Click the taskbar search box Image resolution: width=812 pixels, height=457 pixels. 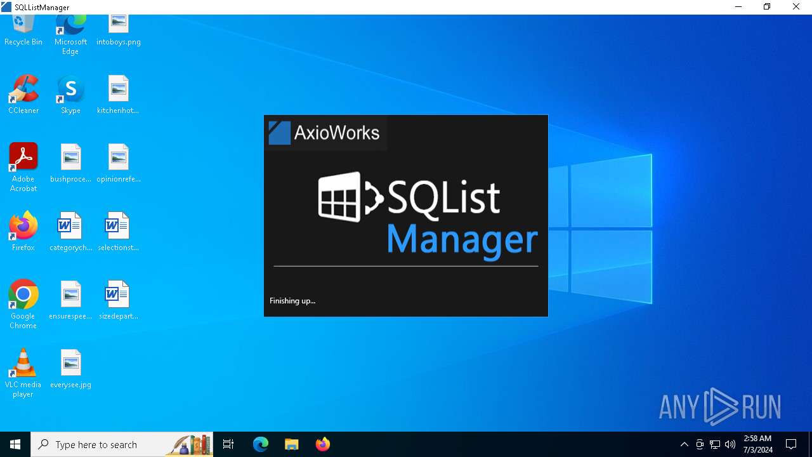[x=122, y=444]
